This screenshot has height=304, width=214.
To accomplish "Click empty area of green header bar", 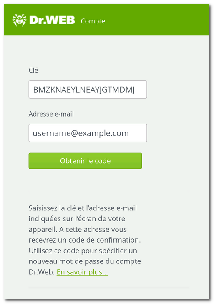I will 157,20.
